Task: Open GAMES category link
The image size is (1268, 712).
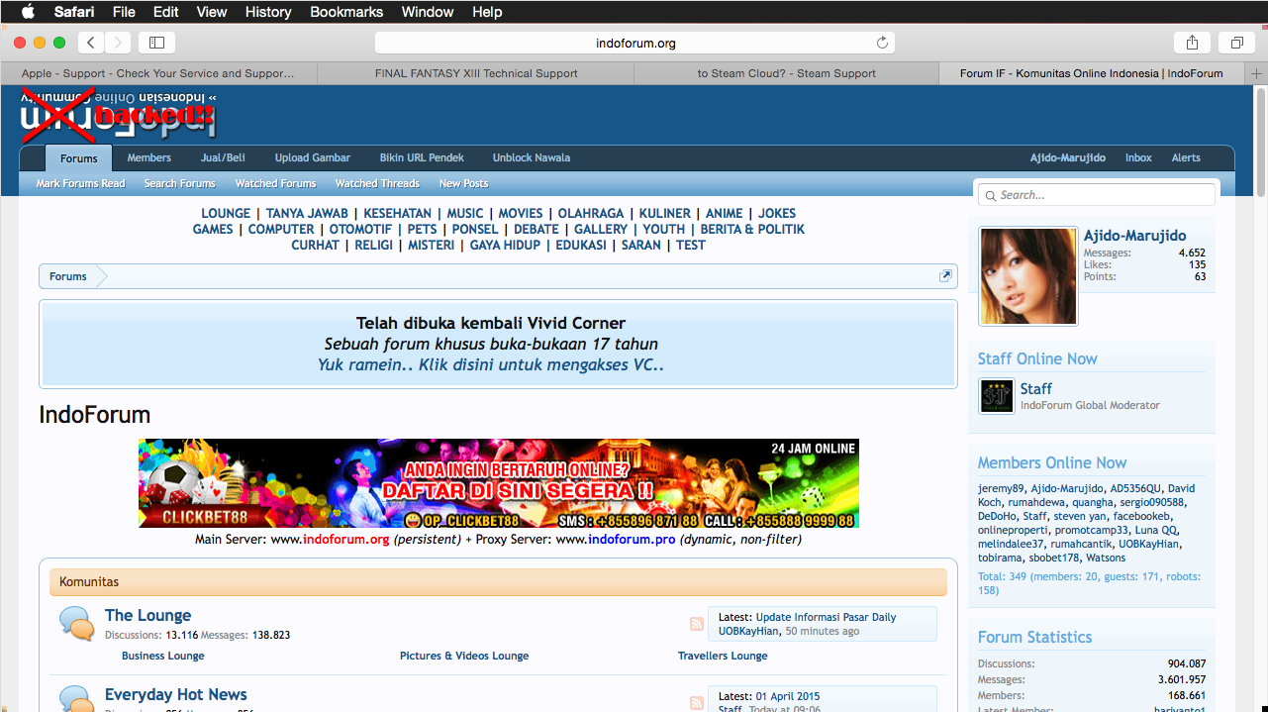Action: (x=213, y=229)
